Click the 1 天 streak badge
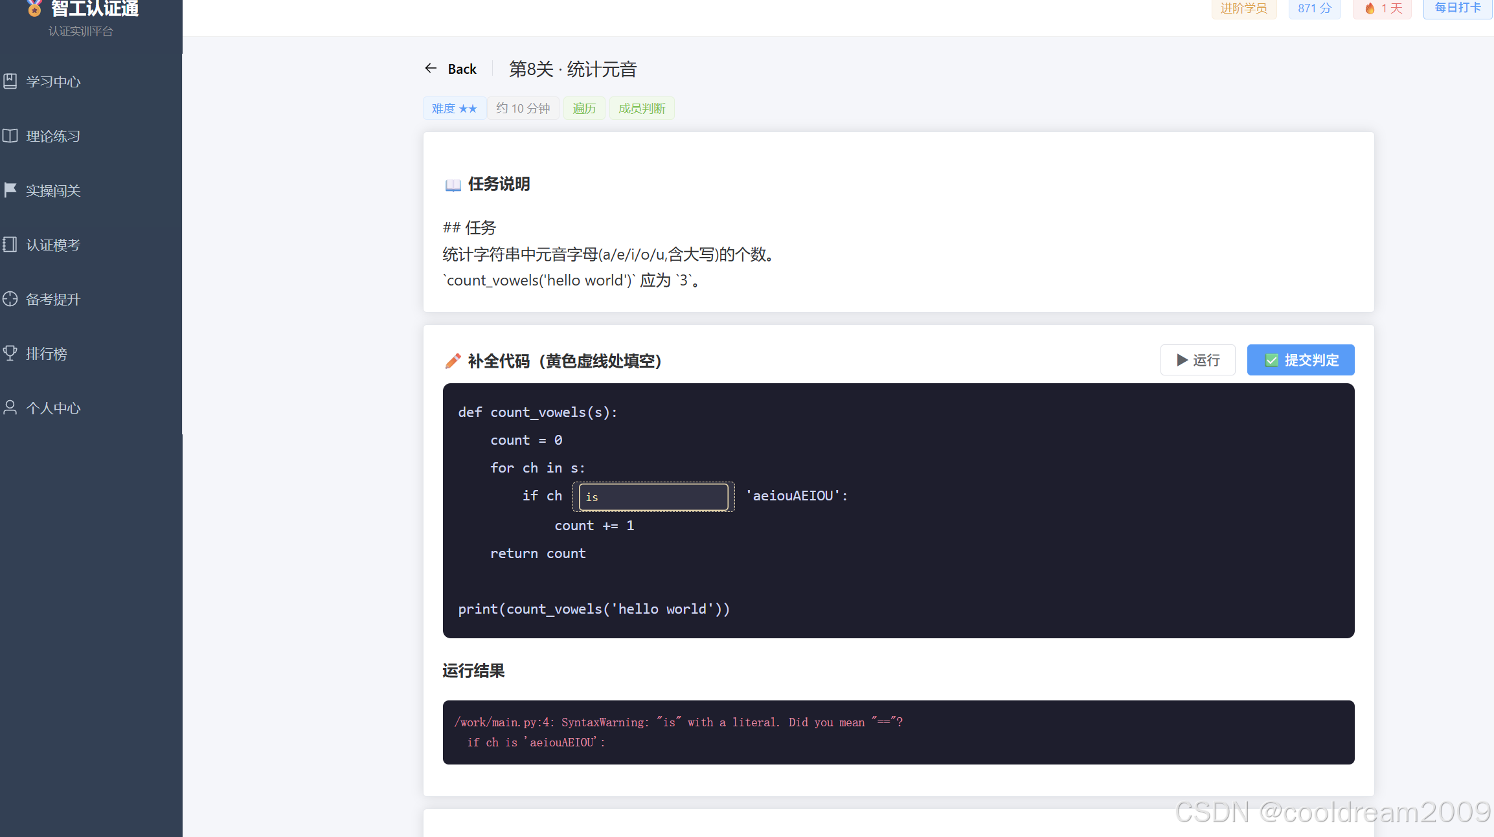This screenshot has width=1494, height=837. pos(1382,8)
